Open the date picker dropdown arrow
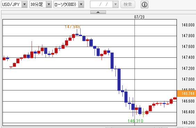 [115, 5]
